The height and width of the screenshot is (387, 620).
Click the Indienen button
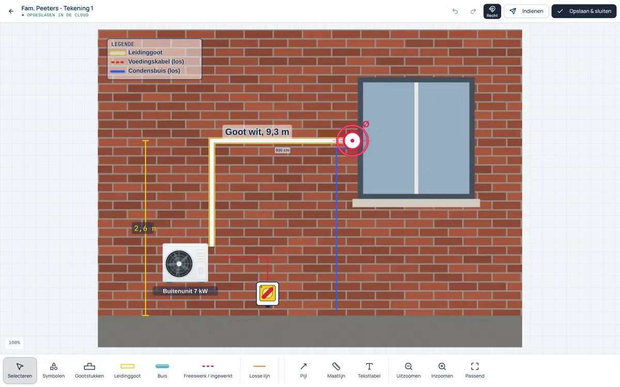pos(526,11)
